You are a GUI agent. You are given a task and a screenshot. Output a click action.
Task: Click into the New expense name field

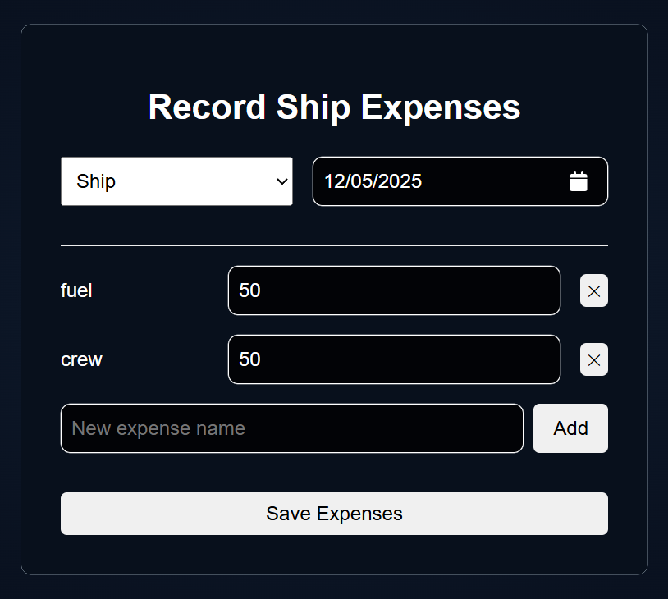(x=292, y=428)
